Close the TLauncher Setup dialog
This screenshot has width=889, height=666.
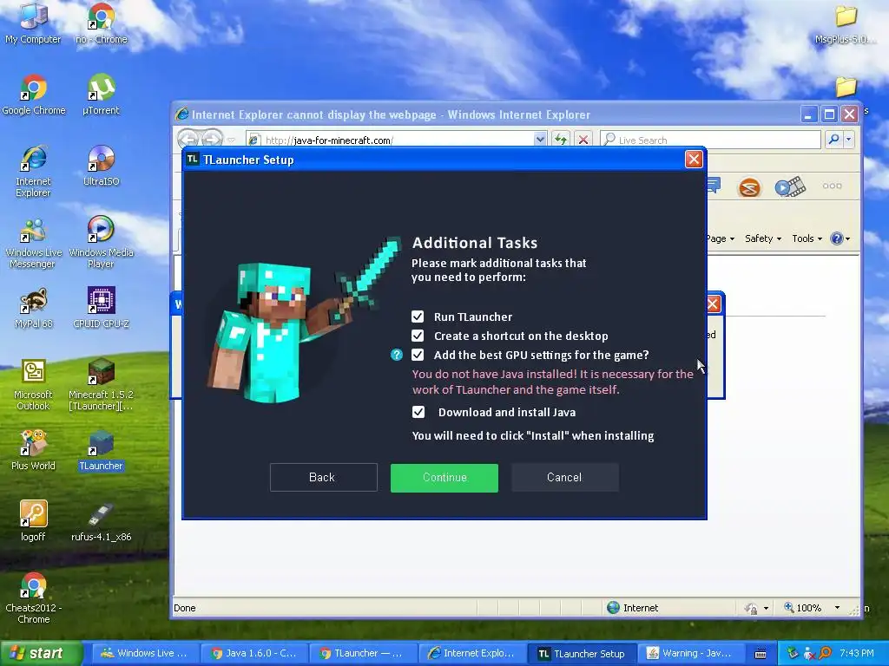[694, 160]
